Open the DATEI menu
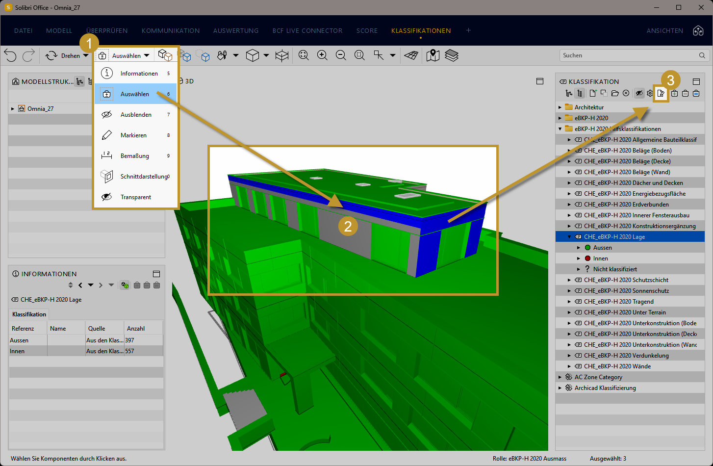This screenshot has width=713, height=466. pos(24,30)
